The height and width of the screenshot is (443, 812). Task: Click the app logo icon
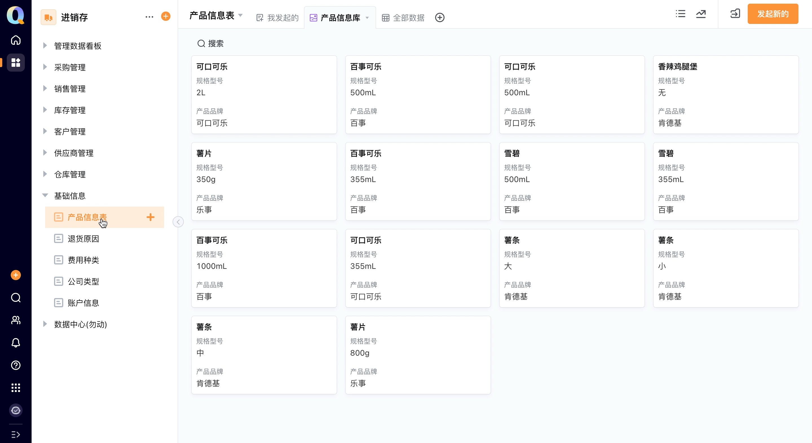point(16,15)
